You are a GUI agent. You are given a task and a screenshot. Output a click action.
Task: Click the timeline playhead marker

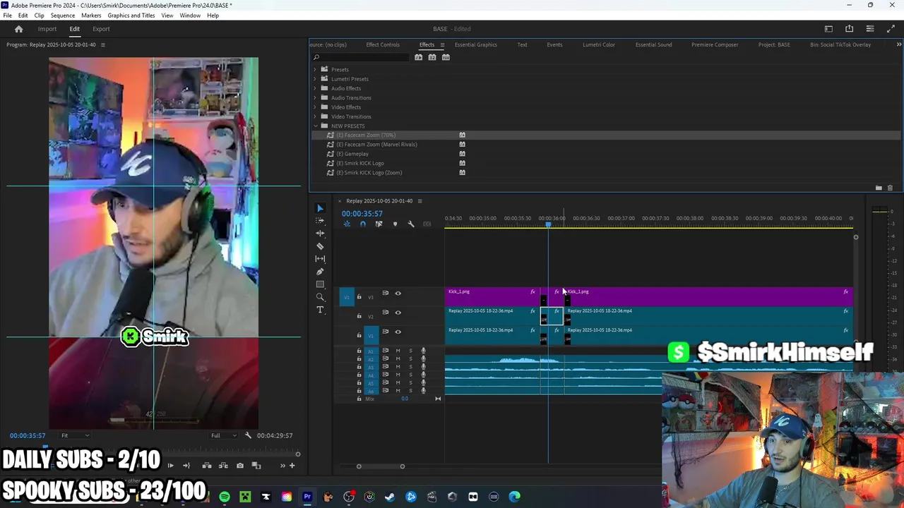(x=548, y=224)
